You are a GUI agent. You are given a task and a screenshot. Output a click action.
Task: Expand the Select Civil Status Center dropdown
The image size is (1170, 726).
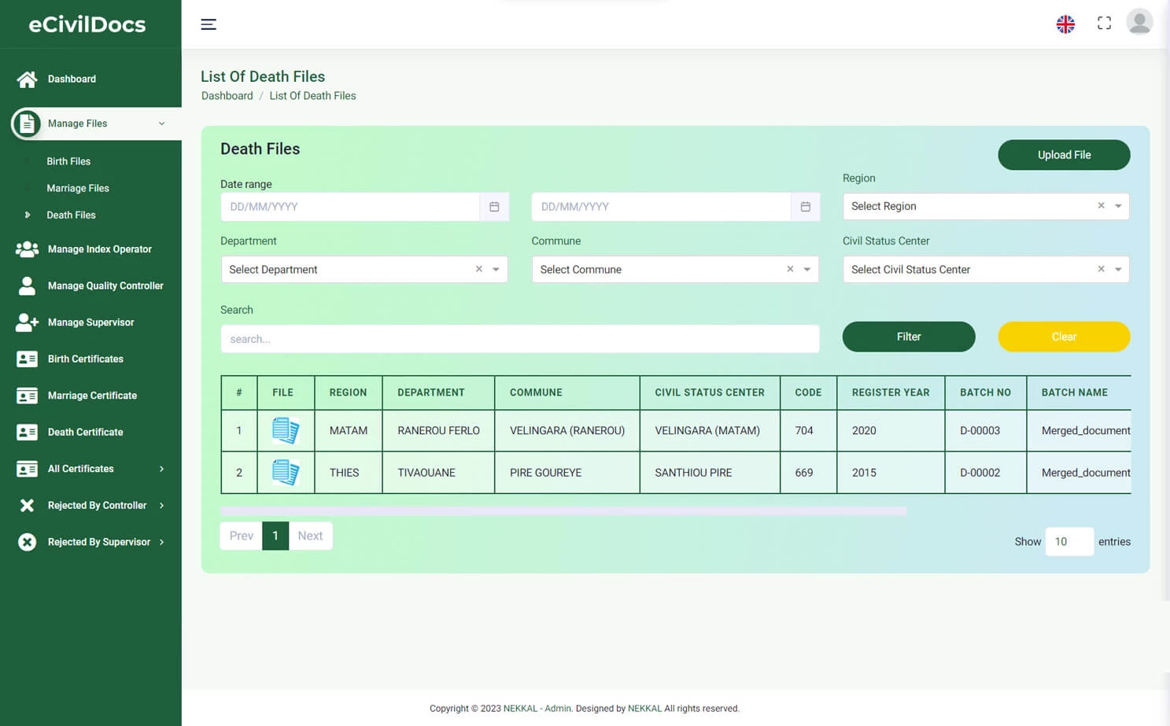(x=1118, y=269)
